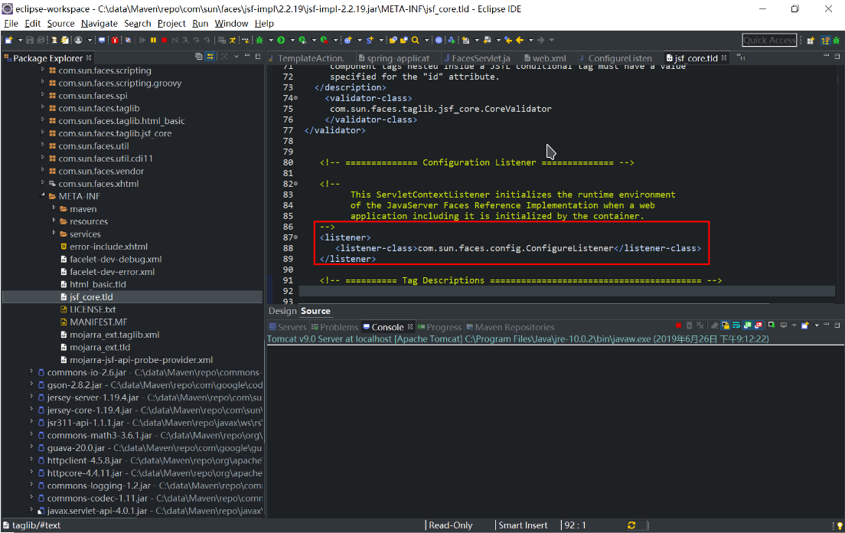This screenshot has height=533, width=845.
Task: Switch to the Design editor view
Action: point(282,311)
